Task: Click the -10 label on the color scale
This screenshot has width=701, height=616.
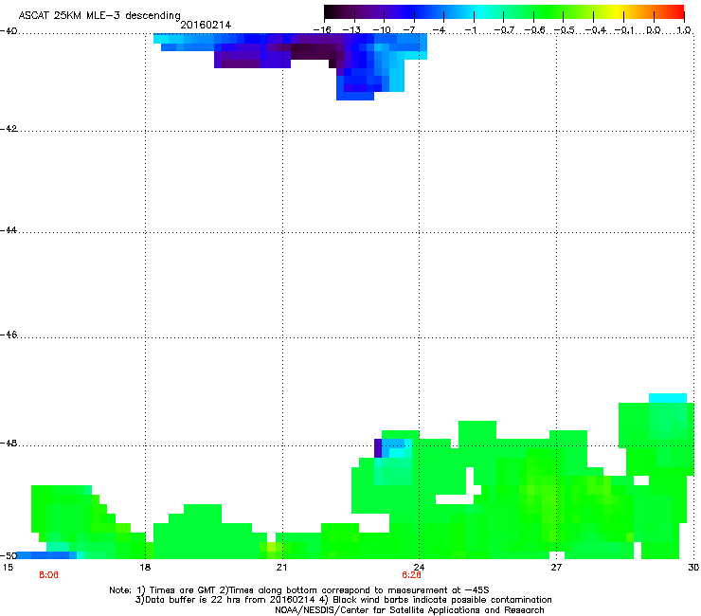Action: 382,30
